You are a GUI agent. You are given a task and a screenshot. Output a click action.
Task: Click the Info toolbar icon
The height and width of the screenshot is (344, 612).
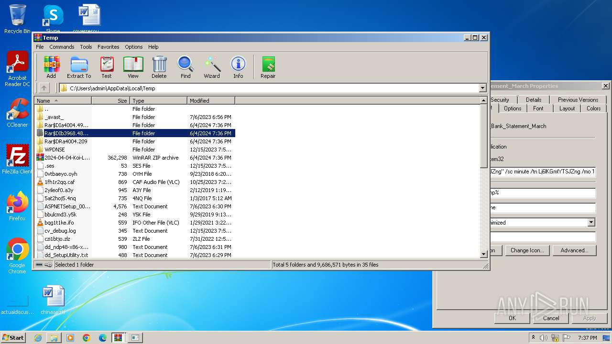[238, 67]
